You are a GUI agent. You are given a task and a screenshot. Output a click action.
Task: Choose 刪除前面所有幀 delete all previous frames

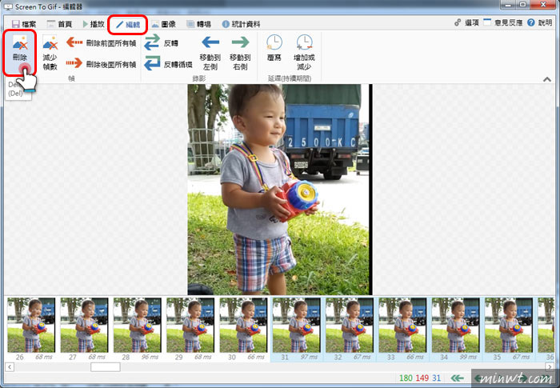pos(102,43)
